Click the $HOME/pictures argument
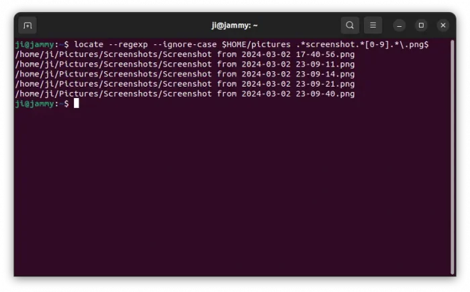The image size is (470, 292). (256, 44)
